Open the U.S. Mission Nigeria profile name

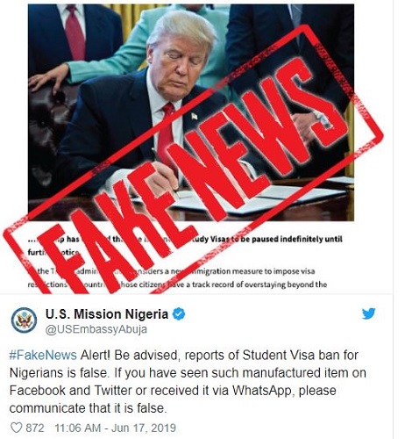pyautogui.click(x=107, y=314)
